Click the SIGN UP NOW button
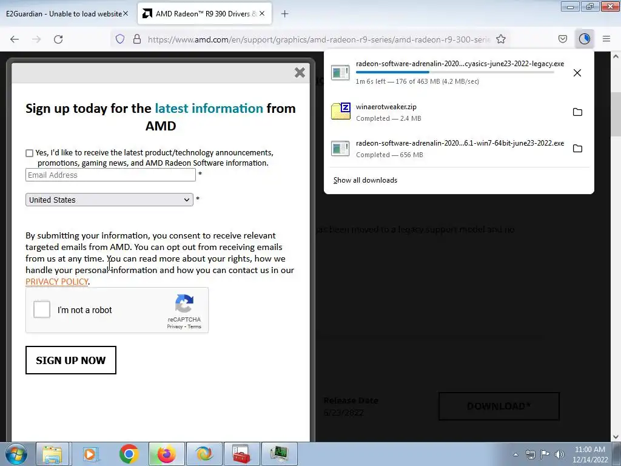This screenshot has width=621, height=466. 71,360
